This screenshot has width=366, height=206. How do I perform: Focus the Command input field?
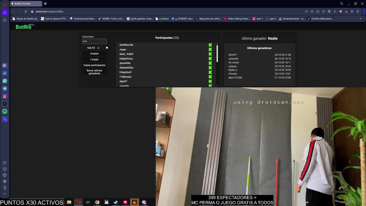click(94, 41)
